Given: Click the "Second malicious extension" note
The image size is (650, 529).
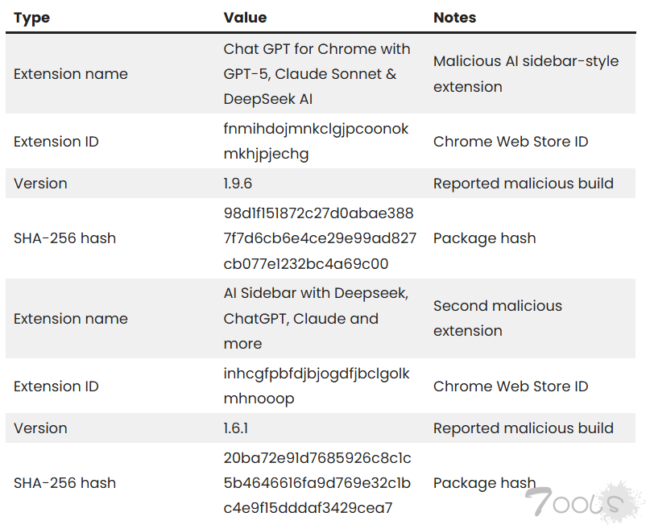Looking at the screenshot, I should point(497,319).
